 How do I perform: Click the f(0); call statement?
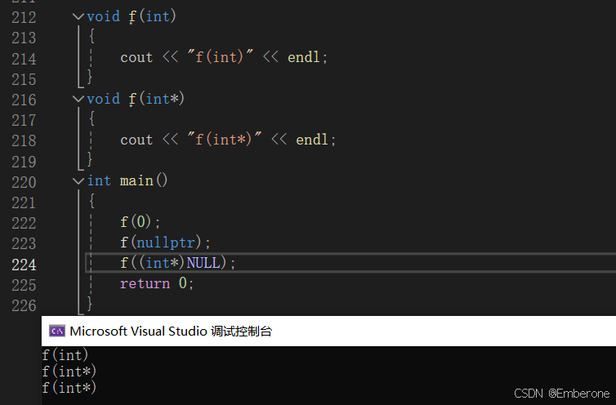[x=141, y=222]
